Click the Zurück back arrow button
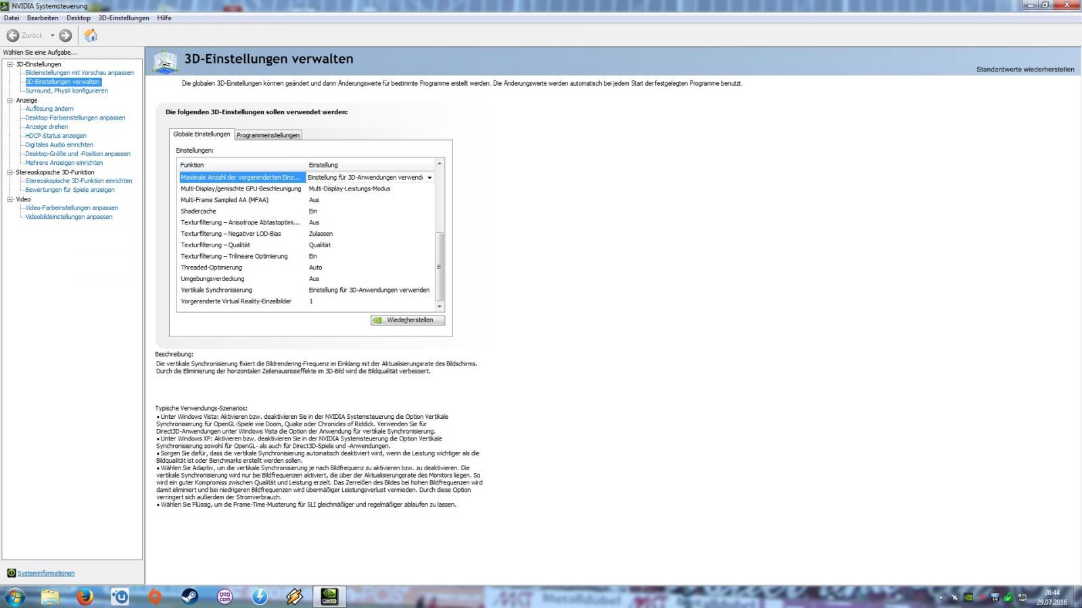This screenshot has height=608, width=1082. coord(13,35)
